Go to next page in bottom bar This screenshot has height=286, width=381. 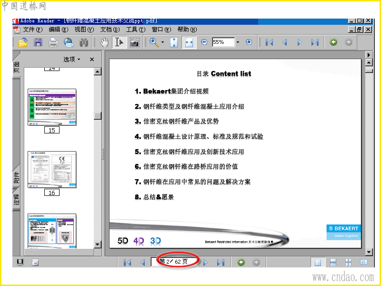[206, 263]
